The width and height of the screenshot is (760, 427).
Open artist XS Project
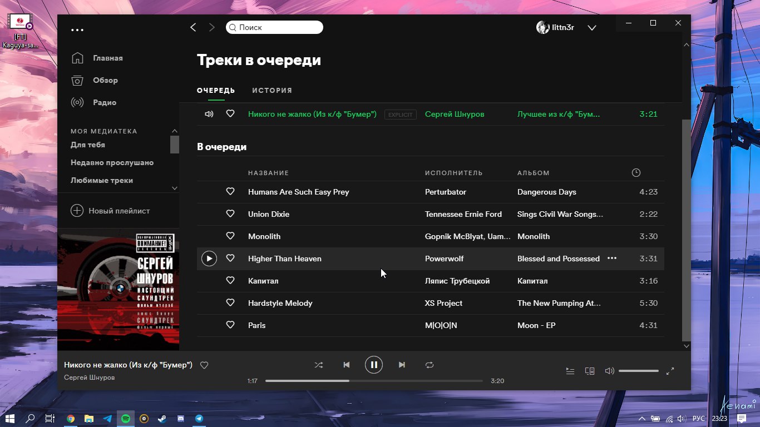(444, 303)
